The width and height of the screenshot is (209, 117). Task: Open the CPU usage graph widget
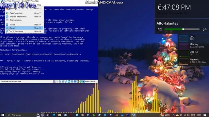click(184, 38)
